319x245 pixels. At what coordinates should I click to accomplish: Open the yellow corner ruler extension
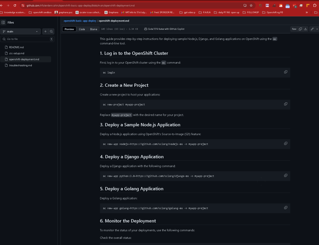[x=308, y=6]
